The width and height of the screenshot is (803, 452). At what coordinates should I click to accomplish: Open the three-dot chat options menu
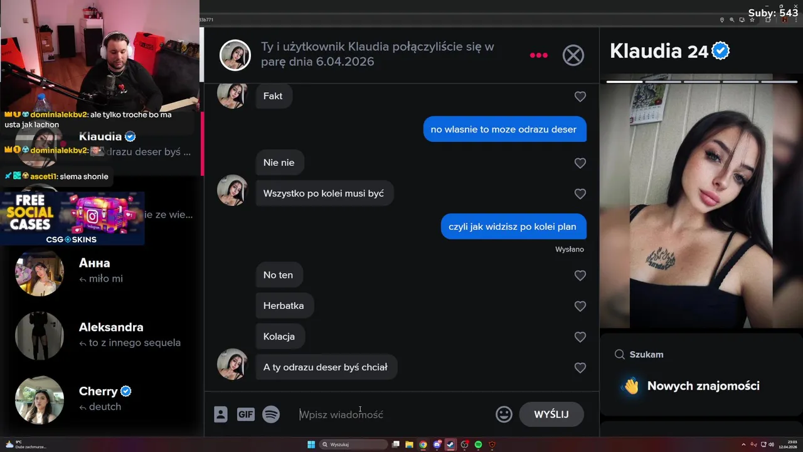[538, 55]
